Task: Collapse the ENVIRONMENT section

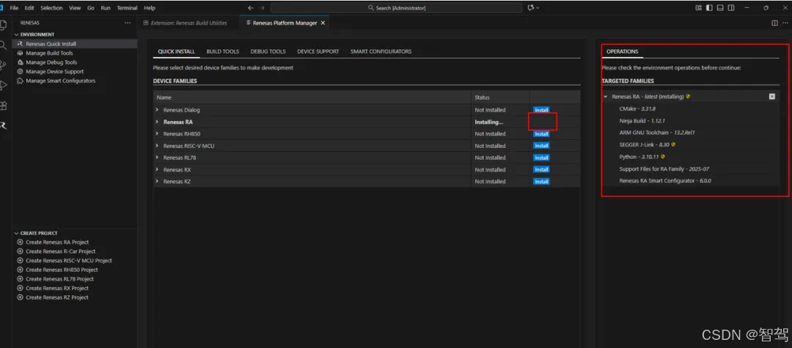Action: [x=16, y=34]
